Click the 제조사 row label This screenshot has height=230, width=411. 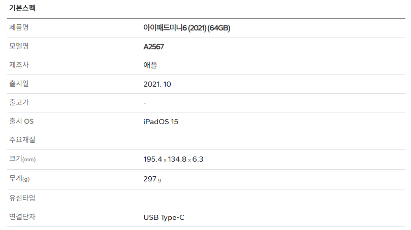pos(19,65)
